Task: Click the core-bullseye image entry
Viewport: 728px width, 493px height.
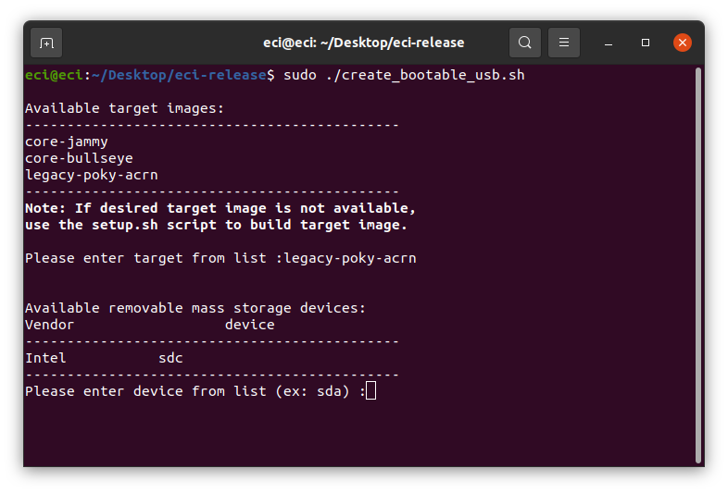Action: coord(79,158)
